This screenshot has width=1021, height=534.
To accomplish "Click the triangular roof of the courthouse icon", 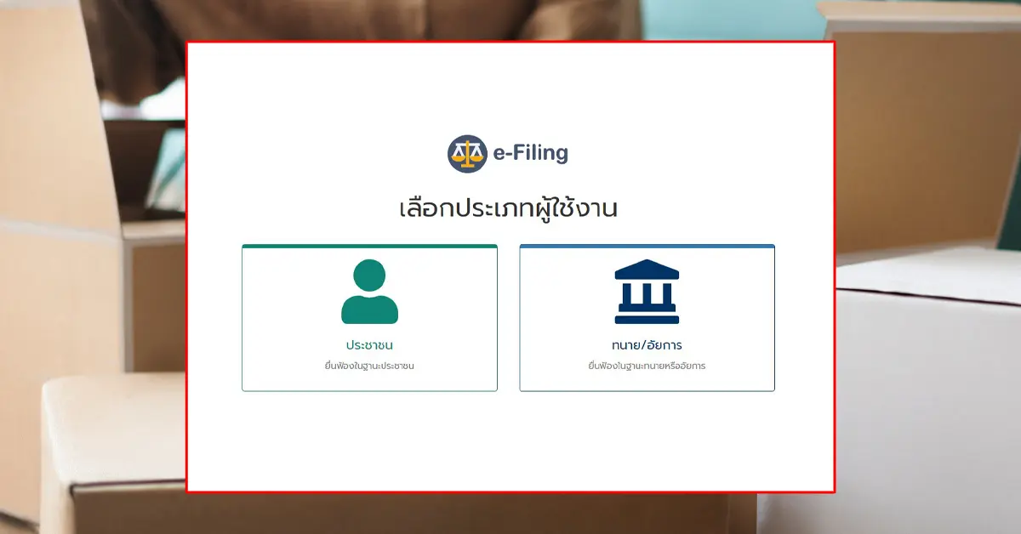I will pyautogui.click(x=647, y=270).
